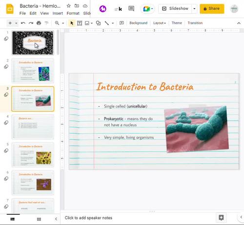Click the Single celled bullet text
The height and width of the screenshot is (225, 244).
[125, 106]
